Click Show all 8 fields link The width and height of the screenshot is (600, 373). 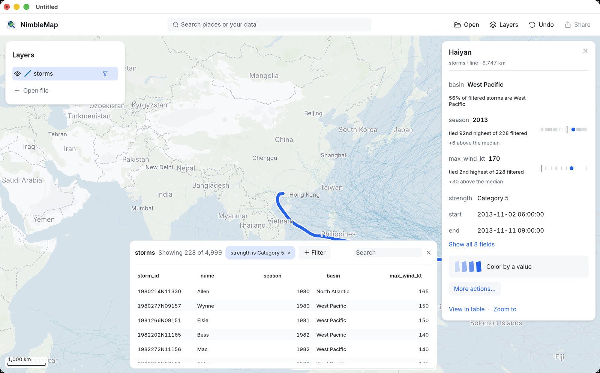click(x=472, y=244)
